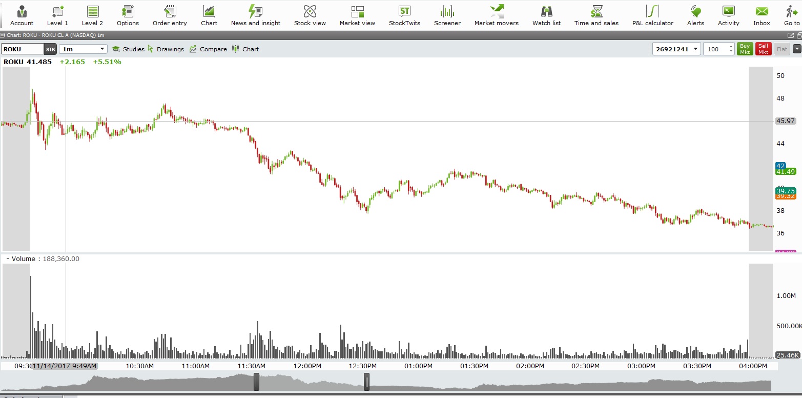Click the STK security type button
This screenshot has height=398, width=802.
pyautogui.click(x=50, y=49)
